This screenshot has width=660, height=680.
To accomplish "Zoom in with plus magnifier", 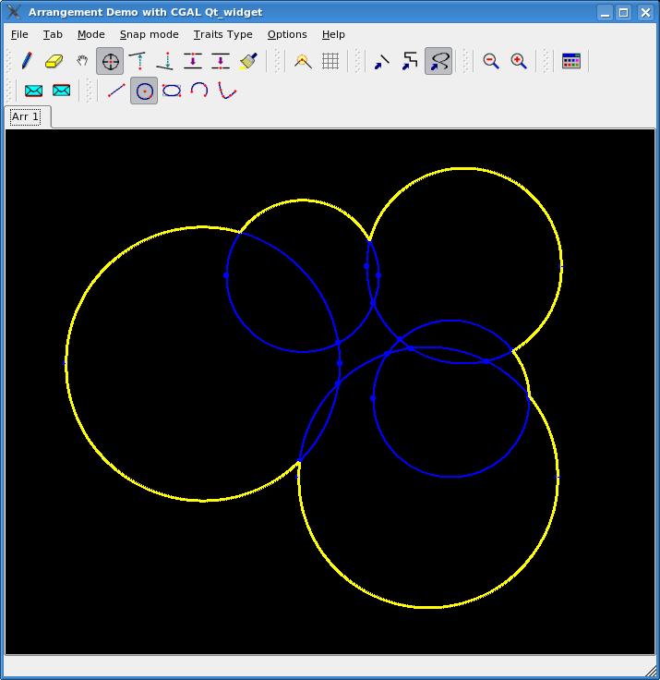I will click(519, 62).
